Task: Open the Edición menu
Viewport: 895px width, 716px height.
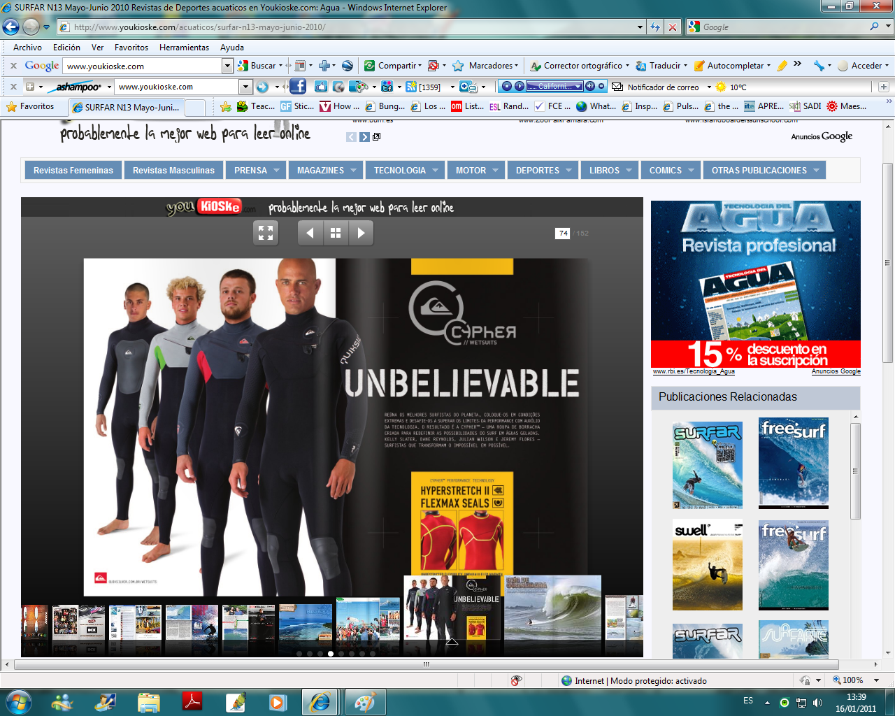Action: [x=66, y=48]
